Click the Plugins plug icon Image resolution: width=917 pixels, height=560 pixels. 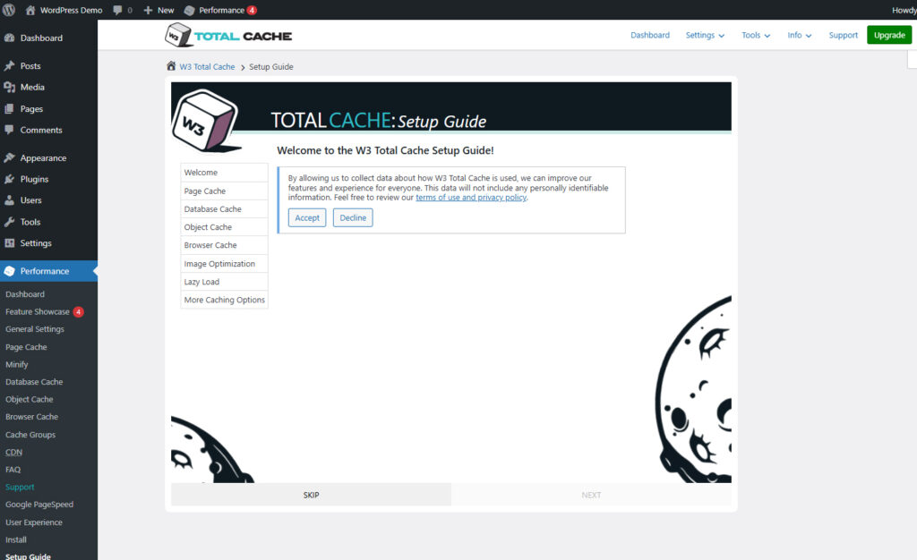[9, 179]
